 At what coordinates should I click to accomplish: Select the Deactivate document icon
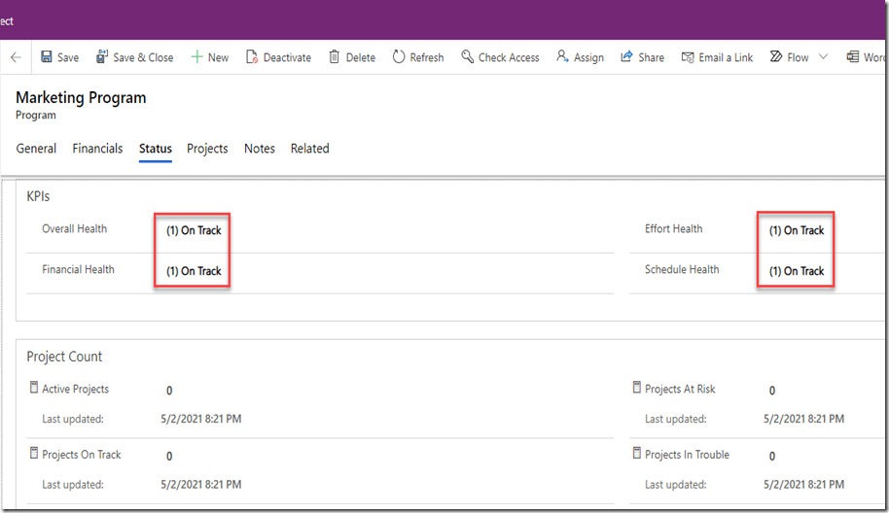252,57
